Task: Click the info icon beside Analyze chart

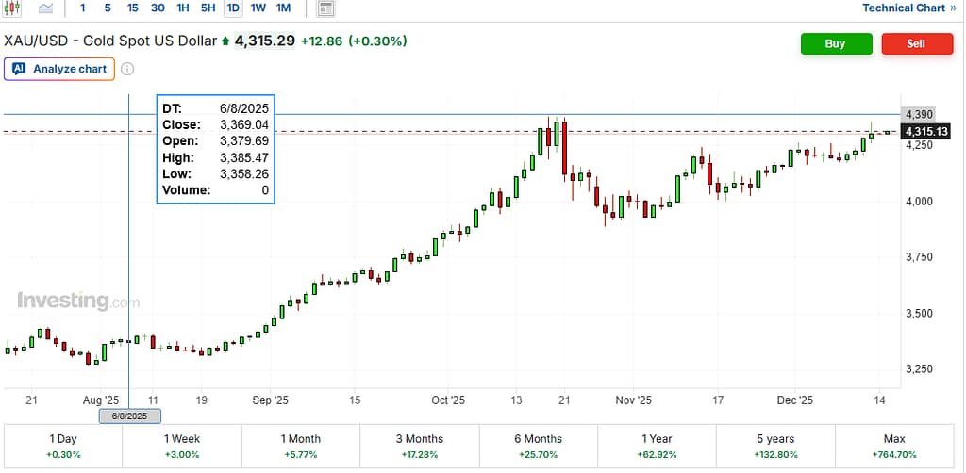Action: click(x=127, y=69)
